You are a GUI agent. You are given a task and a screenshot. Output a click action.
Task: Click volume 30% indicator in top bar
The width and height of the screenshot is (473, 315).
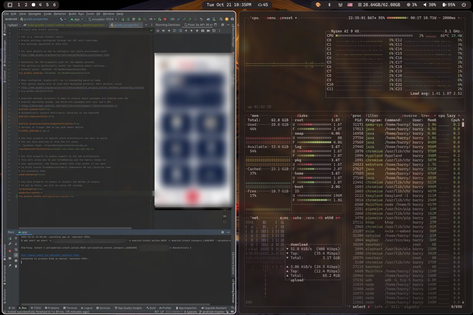430,5
